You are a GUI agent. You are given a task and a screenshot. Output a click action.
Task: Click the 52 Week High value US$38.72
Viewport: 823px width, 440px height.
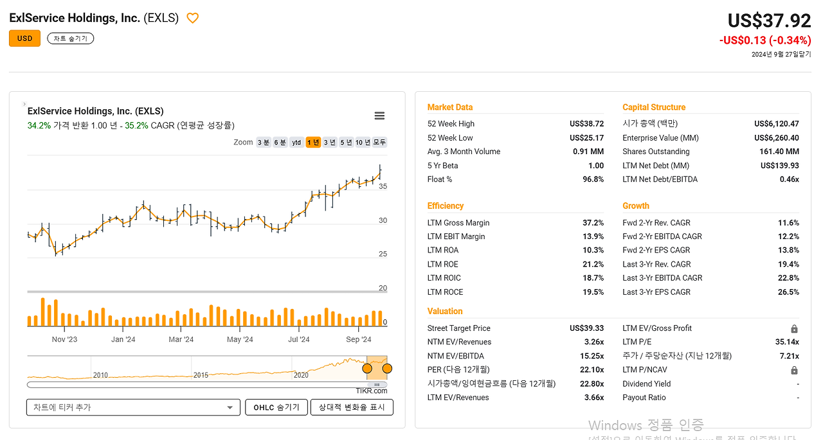(x=586, y=124)
